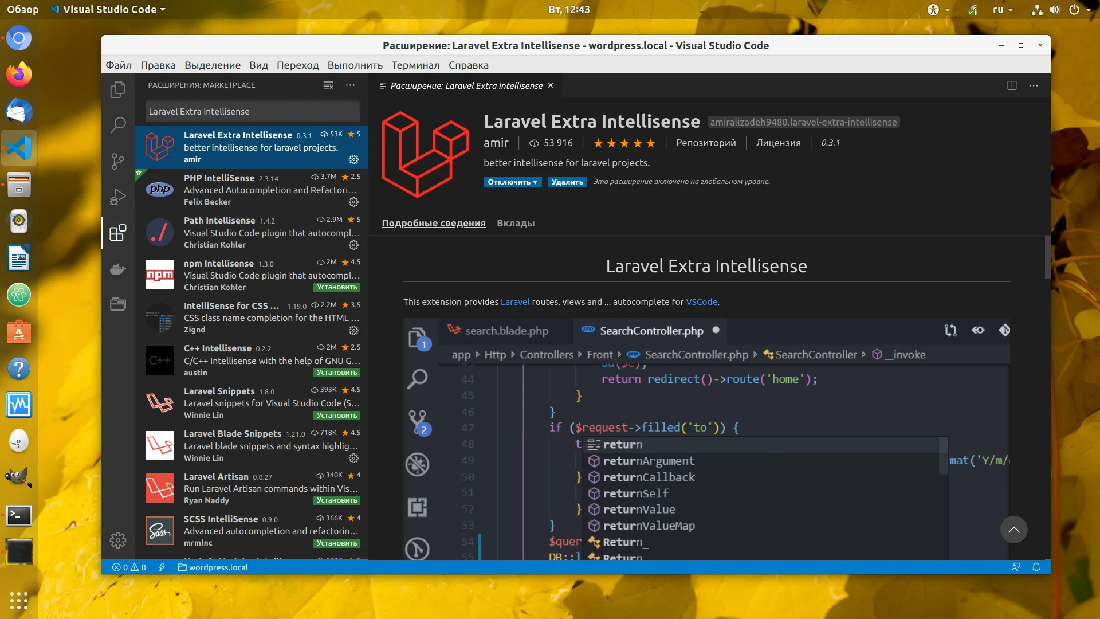Open Visual Studio Code app menu in top bar
Viewport: 1100px width, 619px height.
pos(109,10)
